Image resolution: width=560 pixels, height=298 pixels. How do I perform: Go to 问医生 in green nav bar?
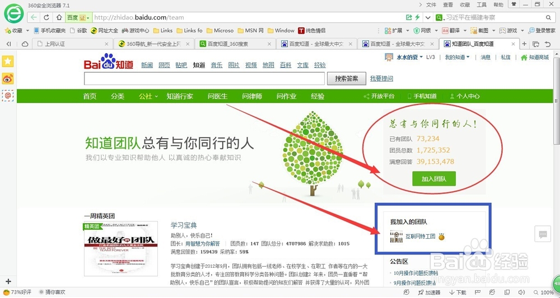click(217, 96)
